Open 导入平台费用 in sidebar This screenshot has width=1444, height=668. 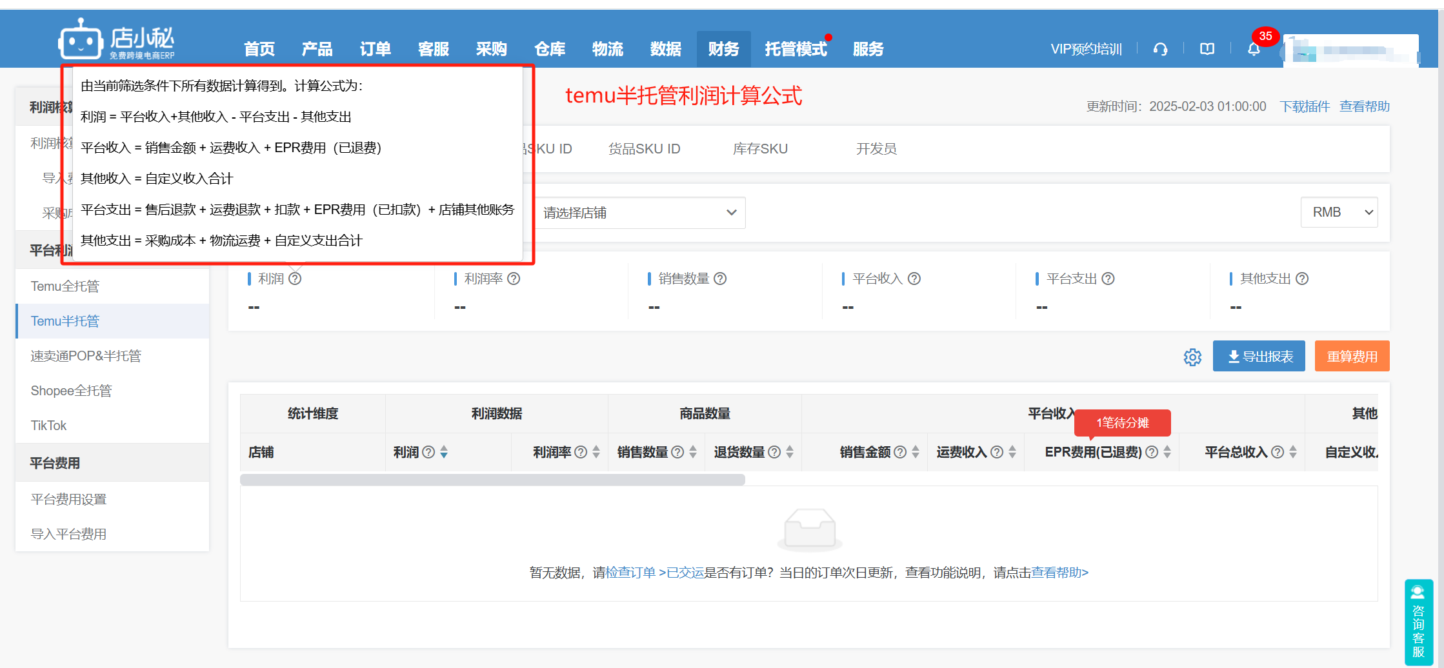(x=112, y=534)
